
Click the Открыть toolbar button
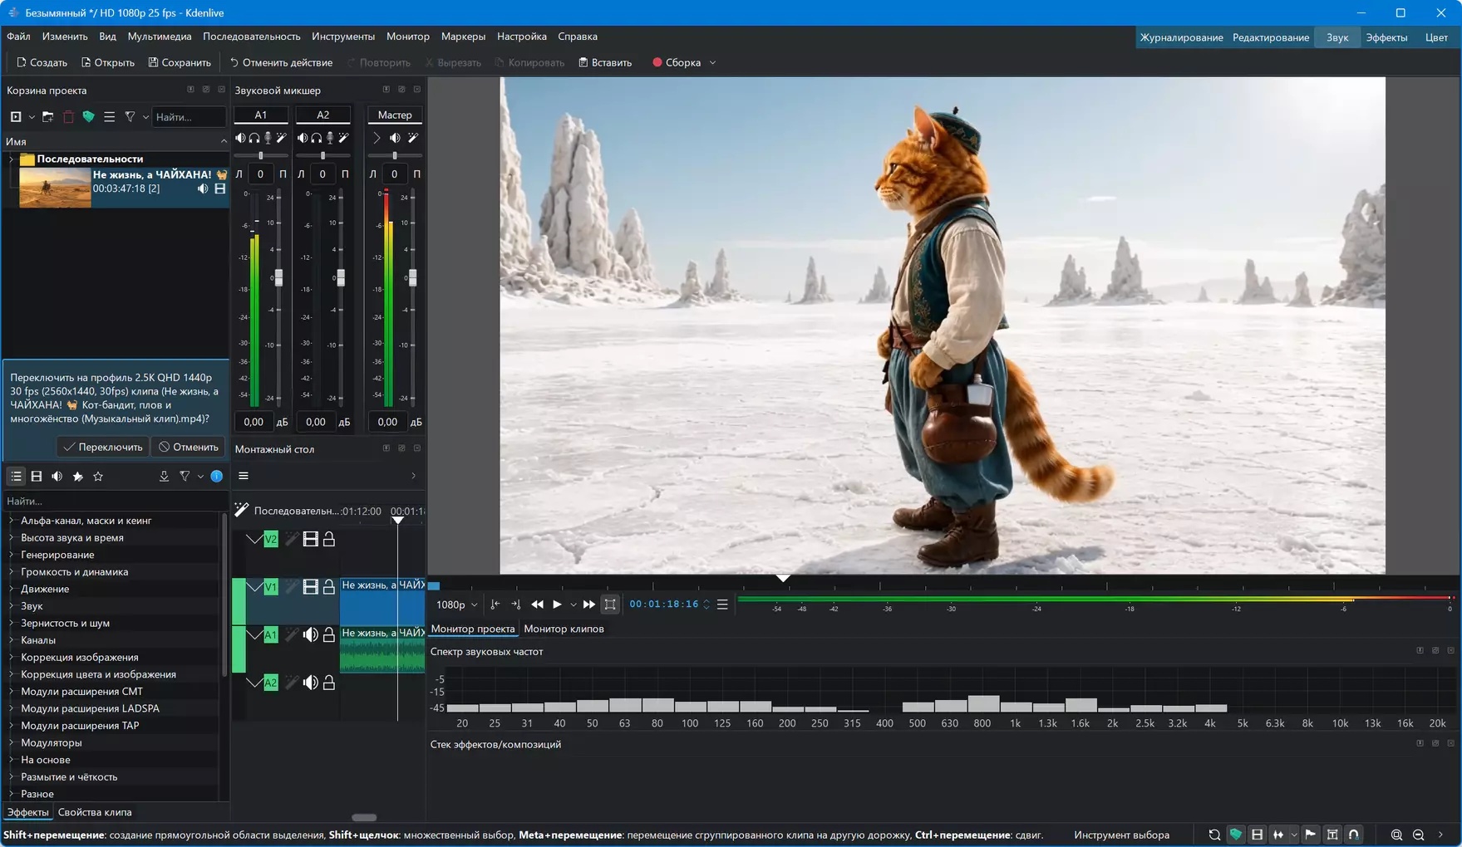point(108,62)
